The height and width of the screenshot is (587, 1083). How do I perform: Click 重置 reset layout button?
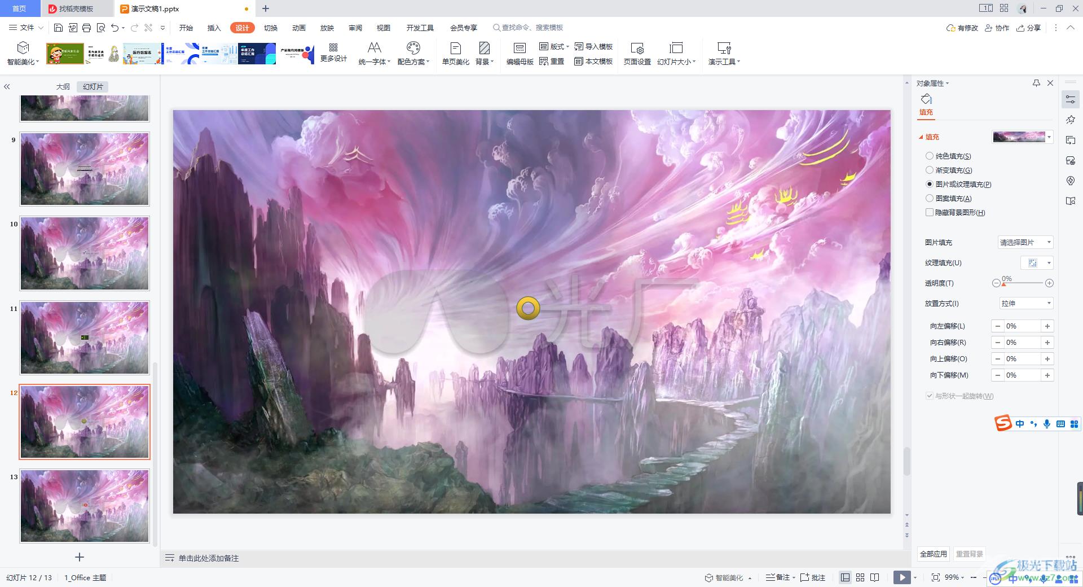point(552,61)
